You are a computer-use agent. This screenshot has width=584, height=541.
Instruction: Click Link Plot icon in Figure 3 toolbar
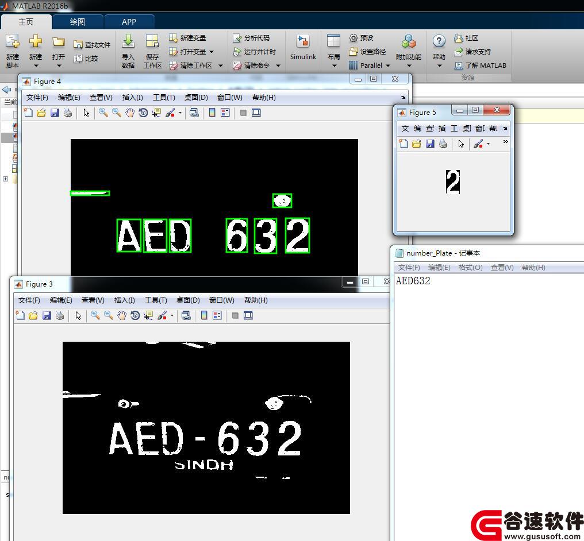(x=186, y=315)
